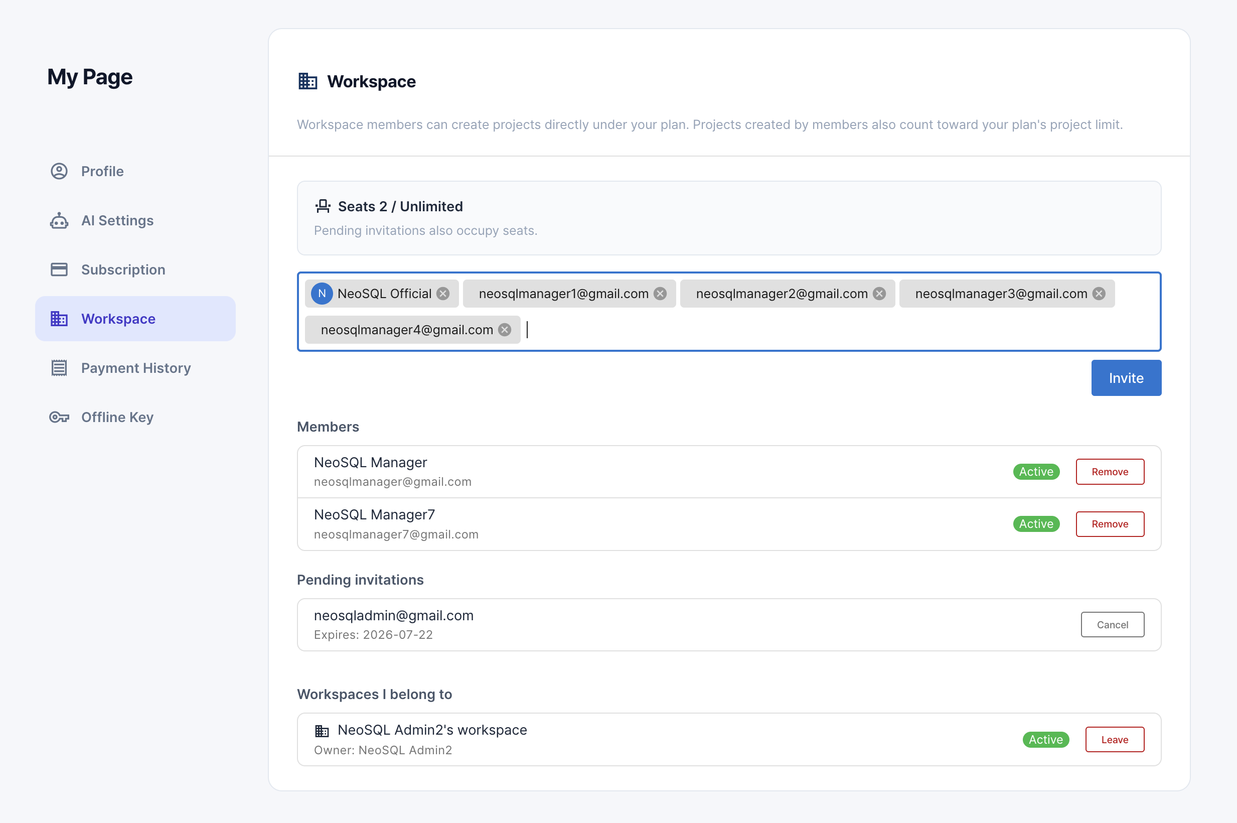
Task: Remove the neosqlmanager3@gmail.com chip
Action: coord(1099,294)
